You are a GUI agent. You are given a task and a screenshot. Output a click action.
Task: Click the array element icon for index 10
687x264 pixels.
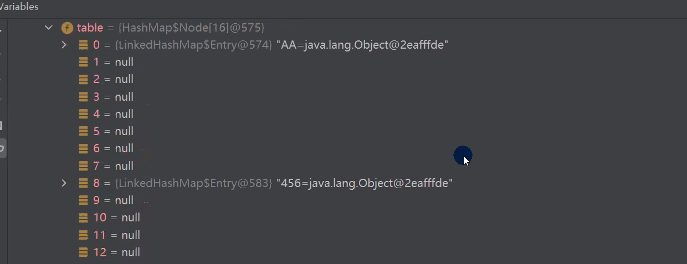84,218
